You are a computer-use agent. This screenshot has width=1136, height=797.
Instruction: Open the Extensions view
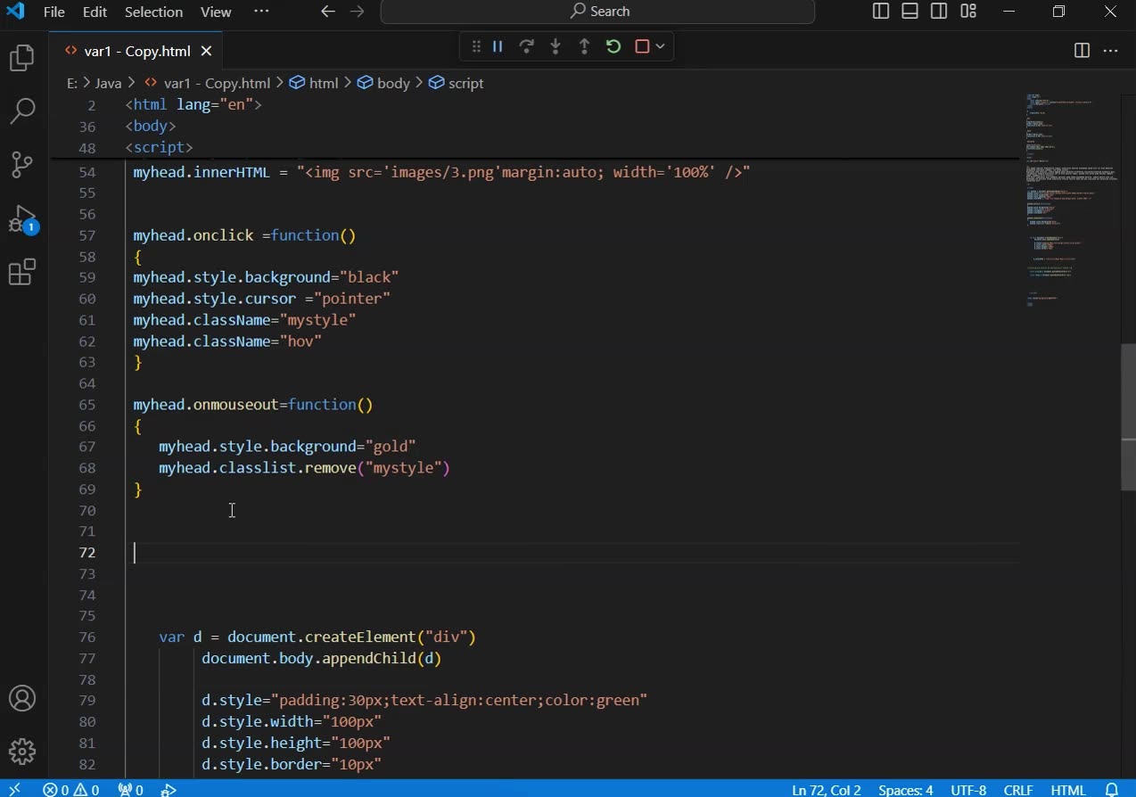21,273
